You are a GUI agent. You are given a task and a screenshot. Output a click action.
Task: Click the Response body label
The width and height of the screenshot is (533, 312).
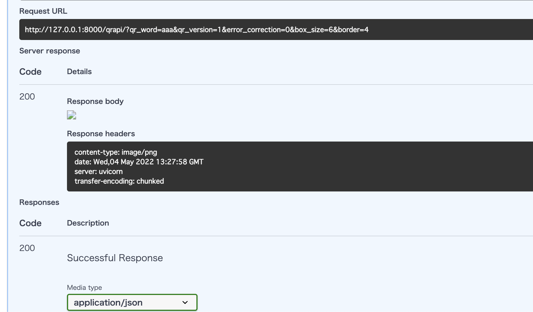(95, 101)
